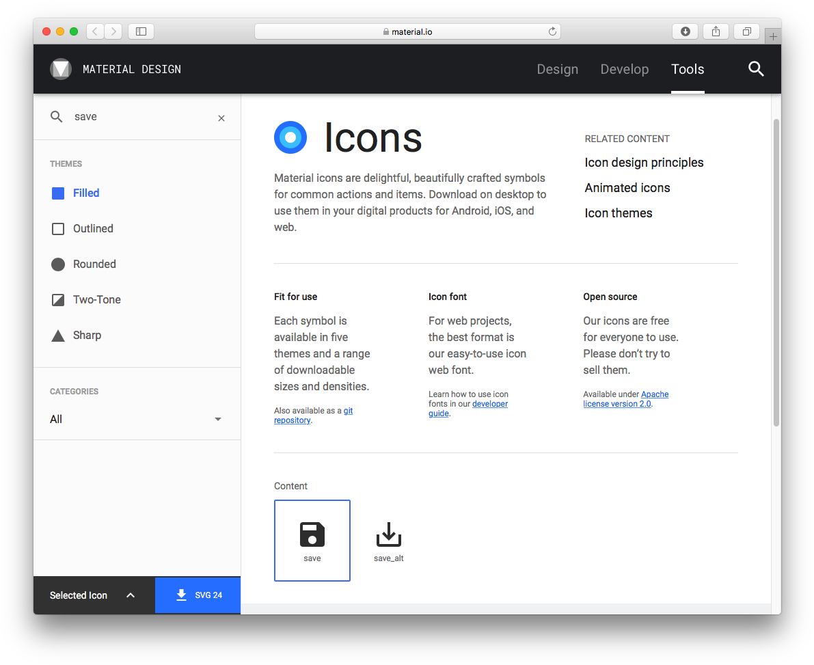Open Icon themes link
The width and height of the screenshot is (814, 665).
tap(619, 213)
